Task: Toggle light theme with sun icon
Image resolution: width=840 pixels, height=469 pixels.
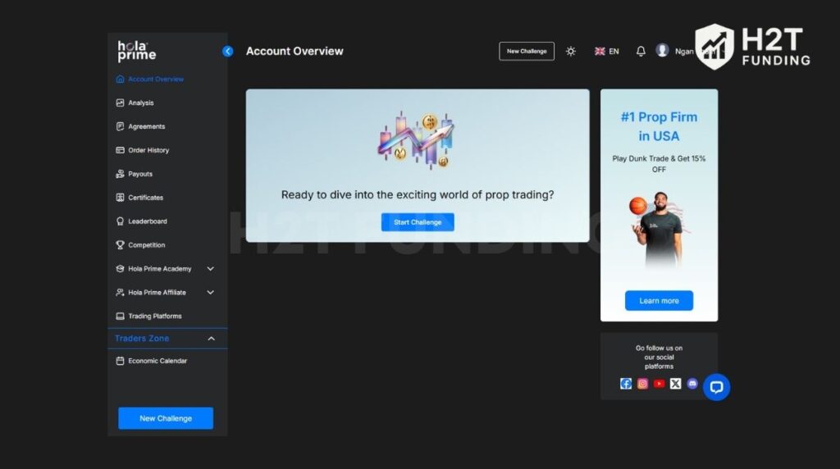Action: (x=571, y=52)
